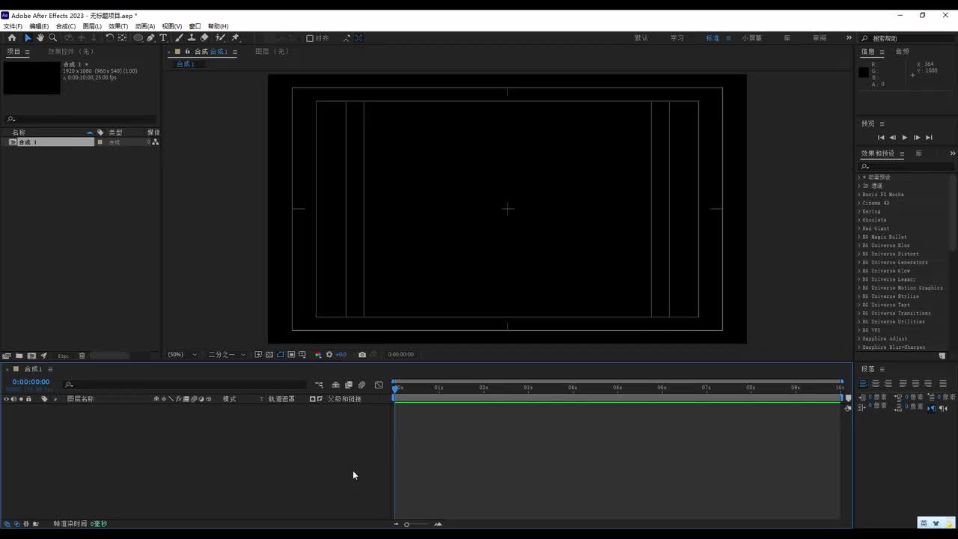Toggle hide shy layers in timeline

click(x=336, y=385)
